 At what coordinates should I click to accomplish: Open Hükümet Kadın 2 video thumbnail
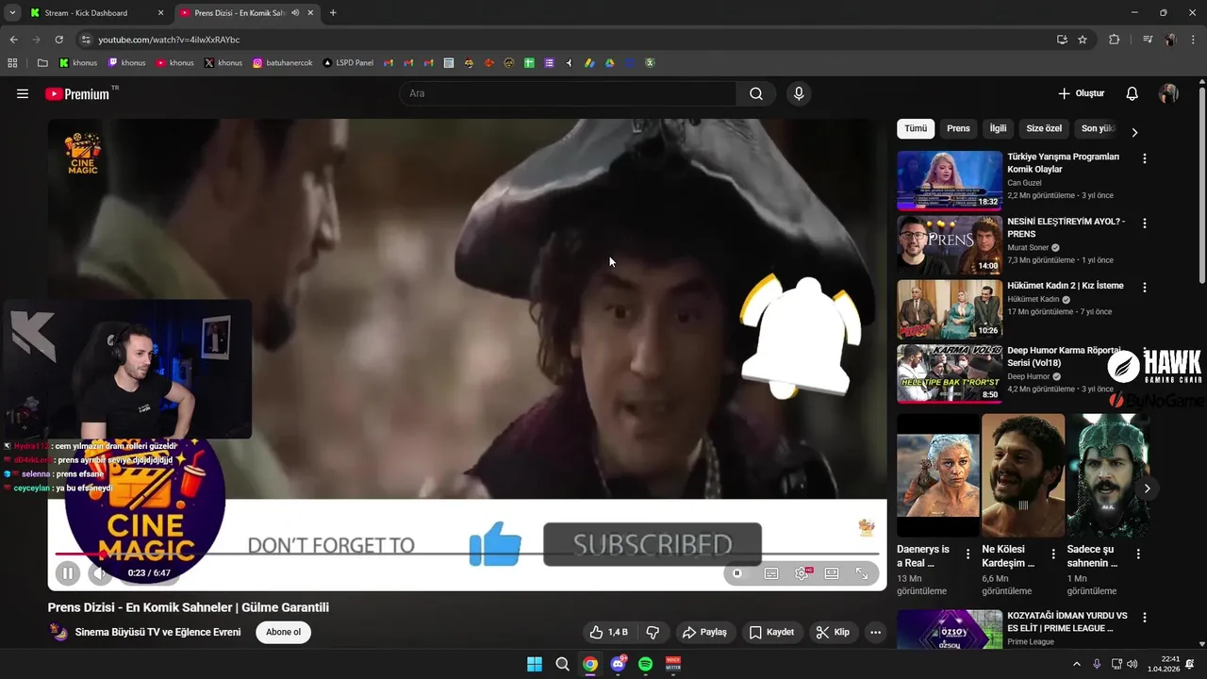pos(950,309)
